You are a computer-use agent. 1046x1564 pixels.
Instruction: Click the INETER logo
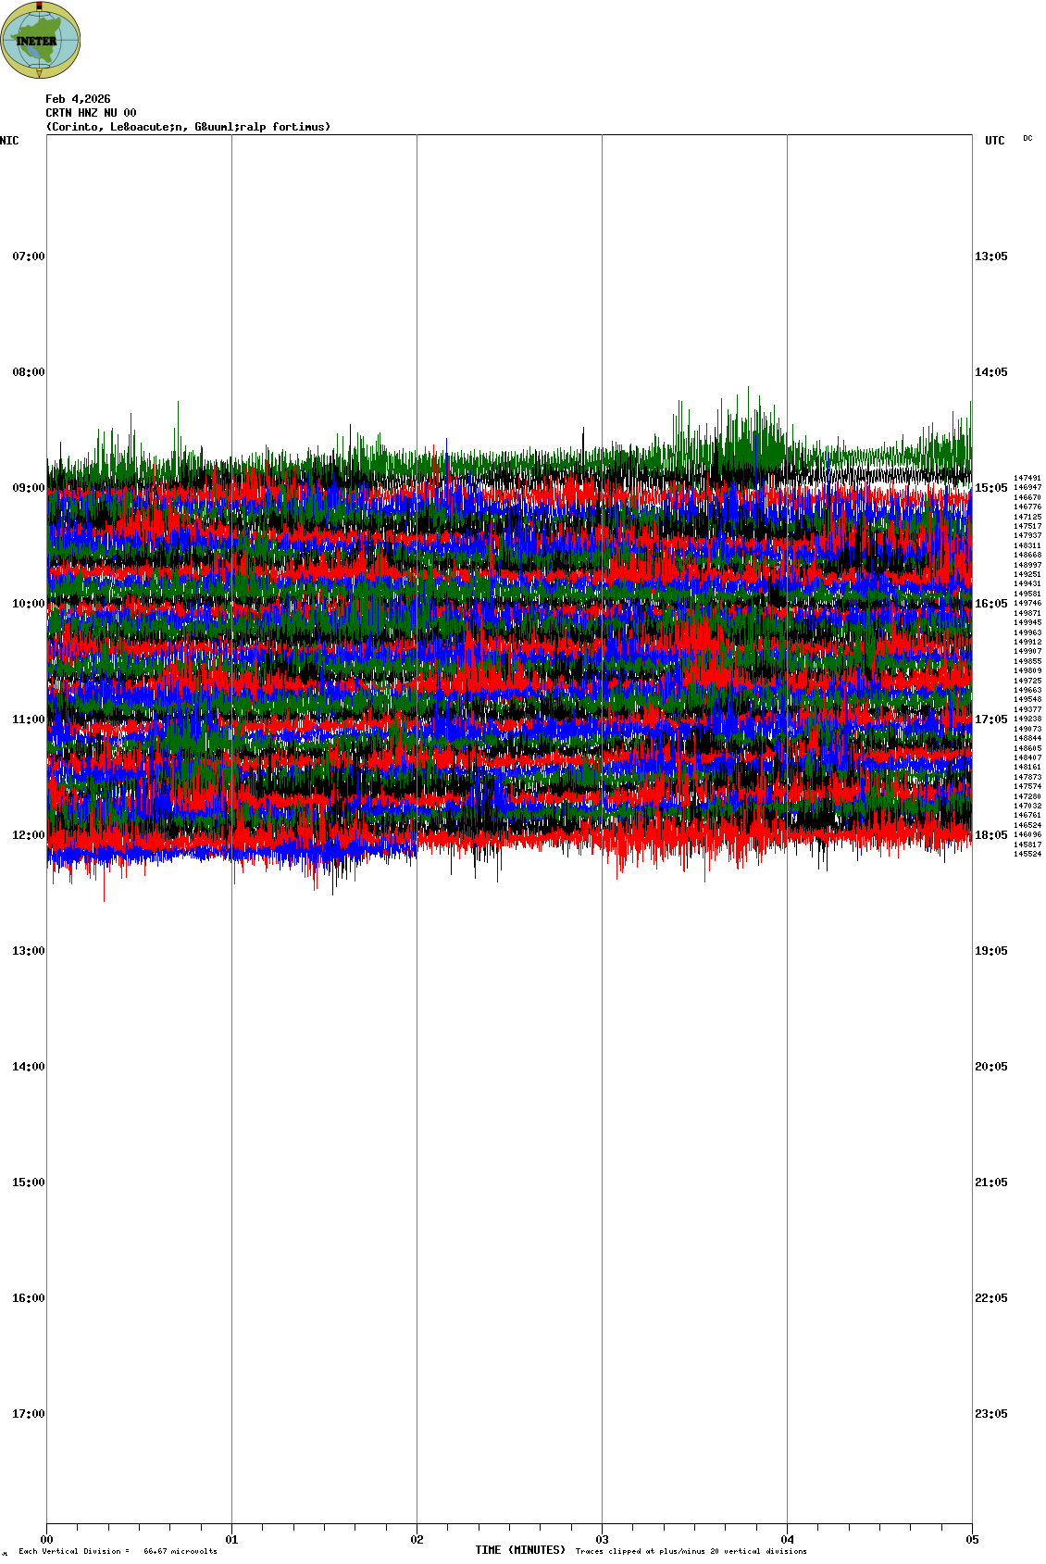click(x=41, y=40)
